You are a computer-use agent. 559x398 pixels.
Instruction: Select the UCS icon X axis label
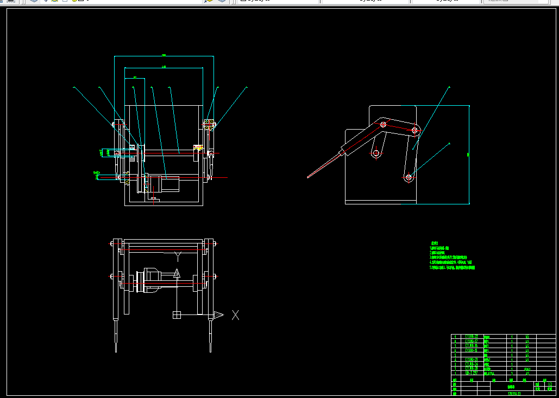(236, 315)
